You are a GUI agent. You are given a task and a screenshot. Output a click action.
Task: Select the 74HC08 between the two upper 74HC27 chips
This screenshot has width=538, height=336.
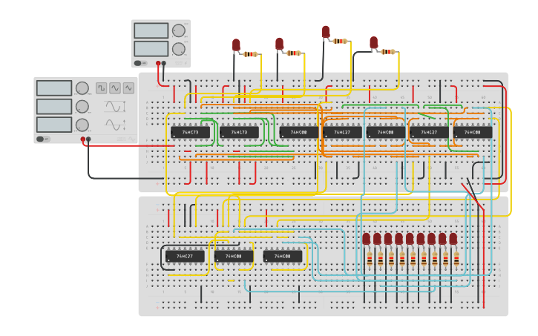click(386, 132)
